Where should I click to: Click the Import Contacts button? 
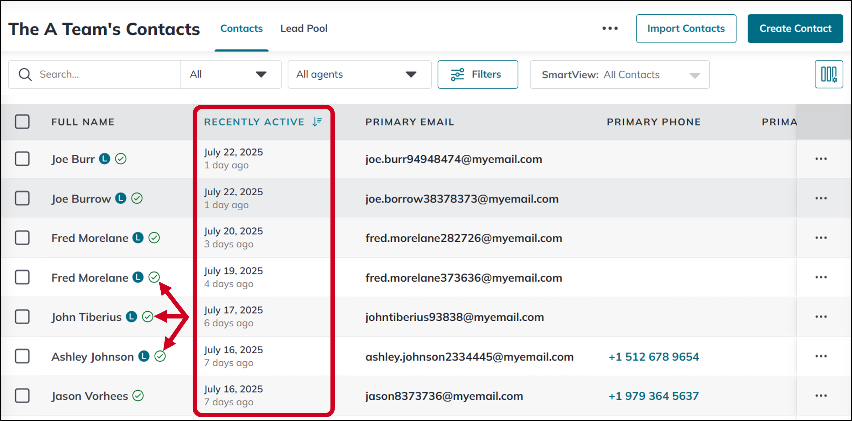coord(686,28)
